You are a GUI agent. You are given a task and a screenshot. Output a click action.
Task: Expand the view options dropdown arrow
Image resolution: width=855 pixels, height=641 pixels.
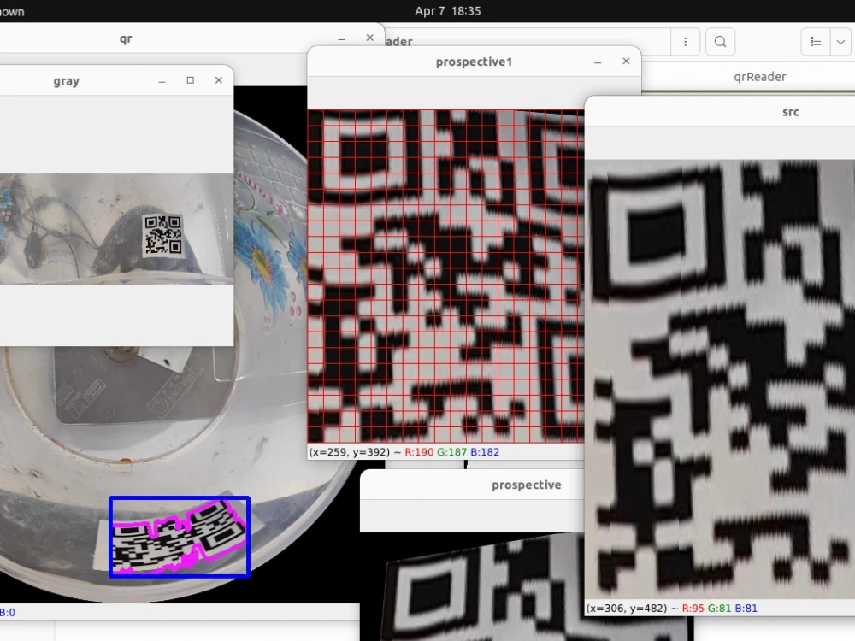pyautogui.click(x=840, y=42)
